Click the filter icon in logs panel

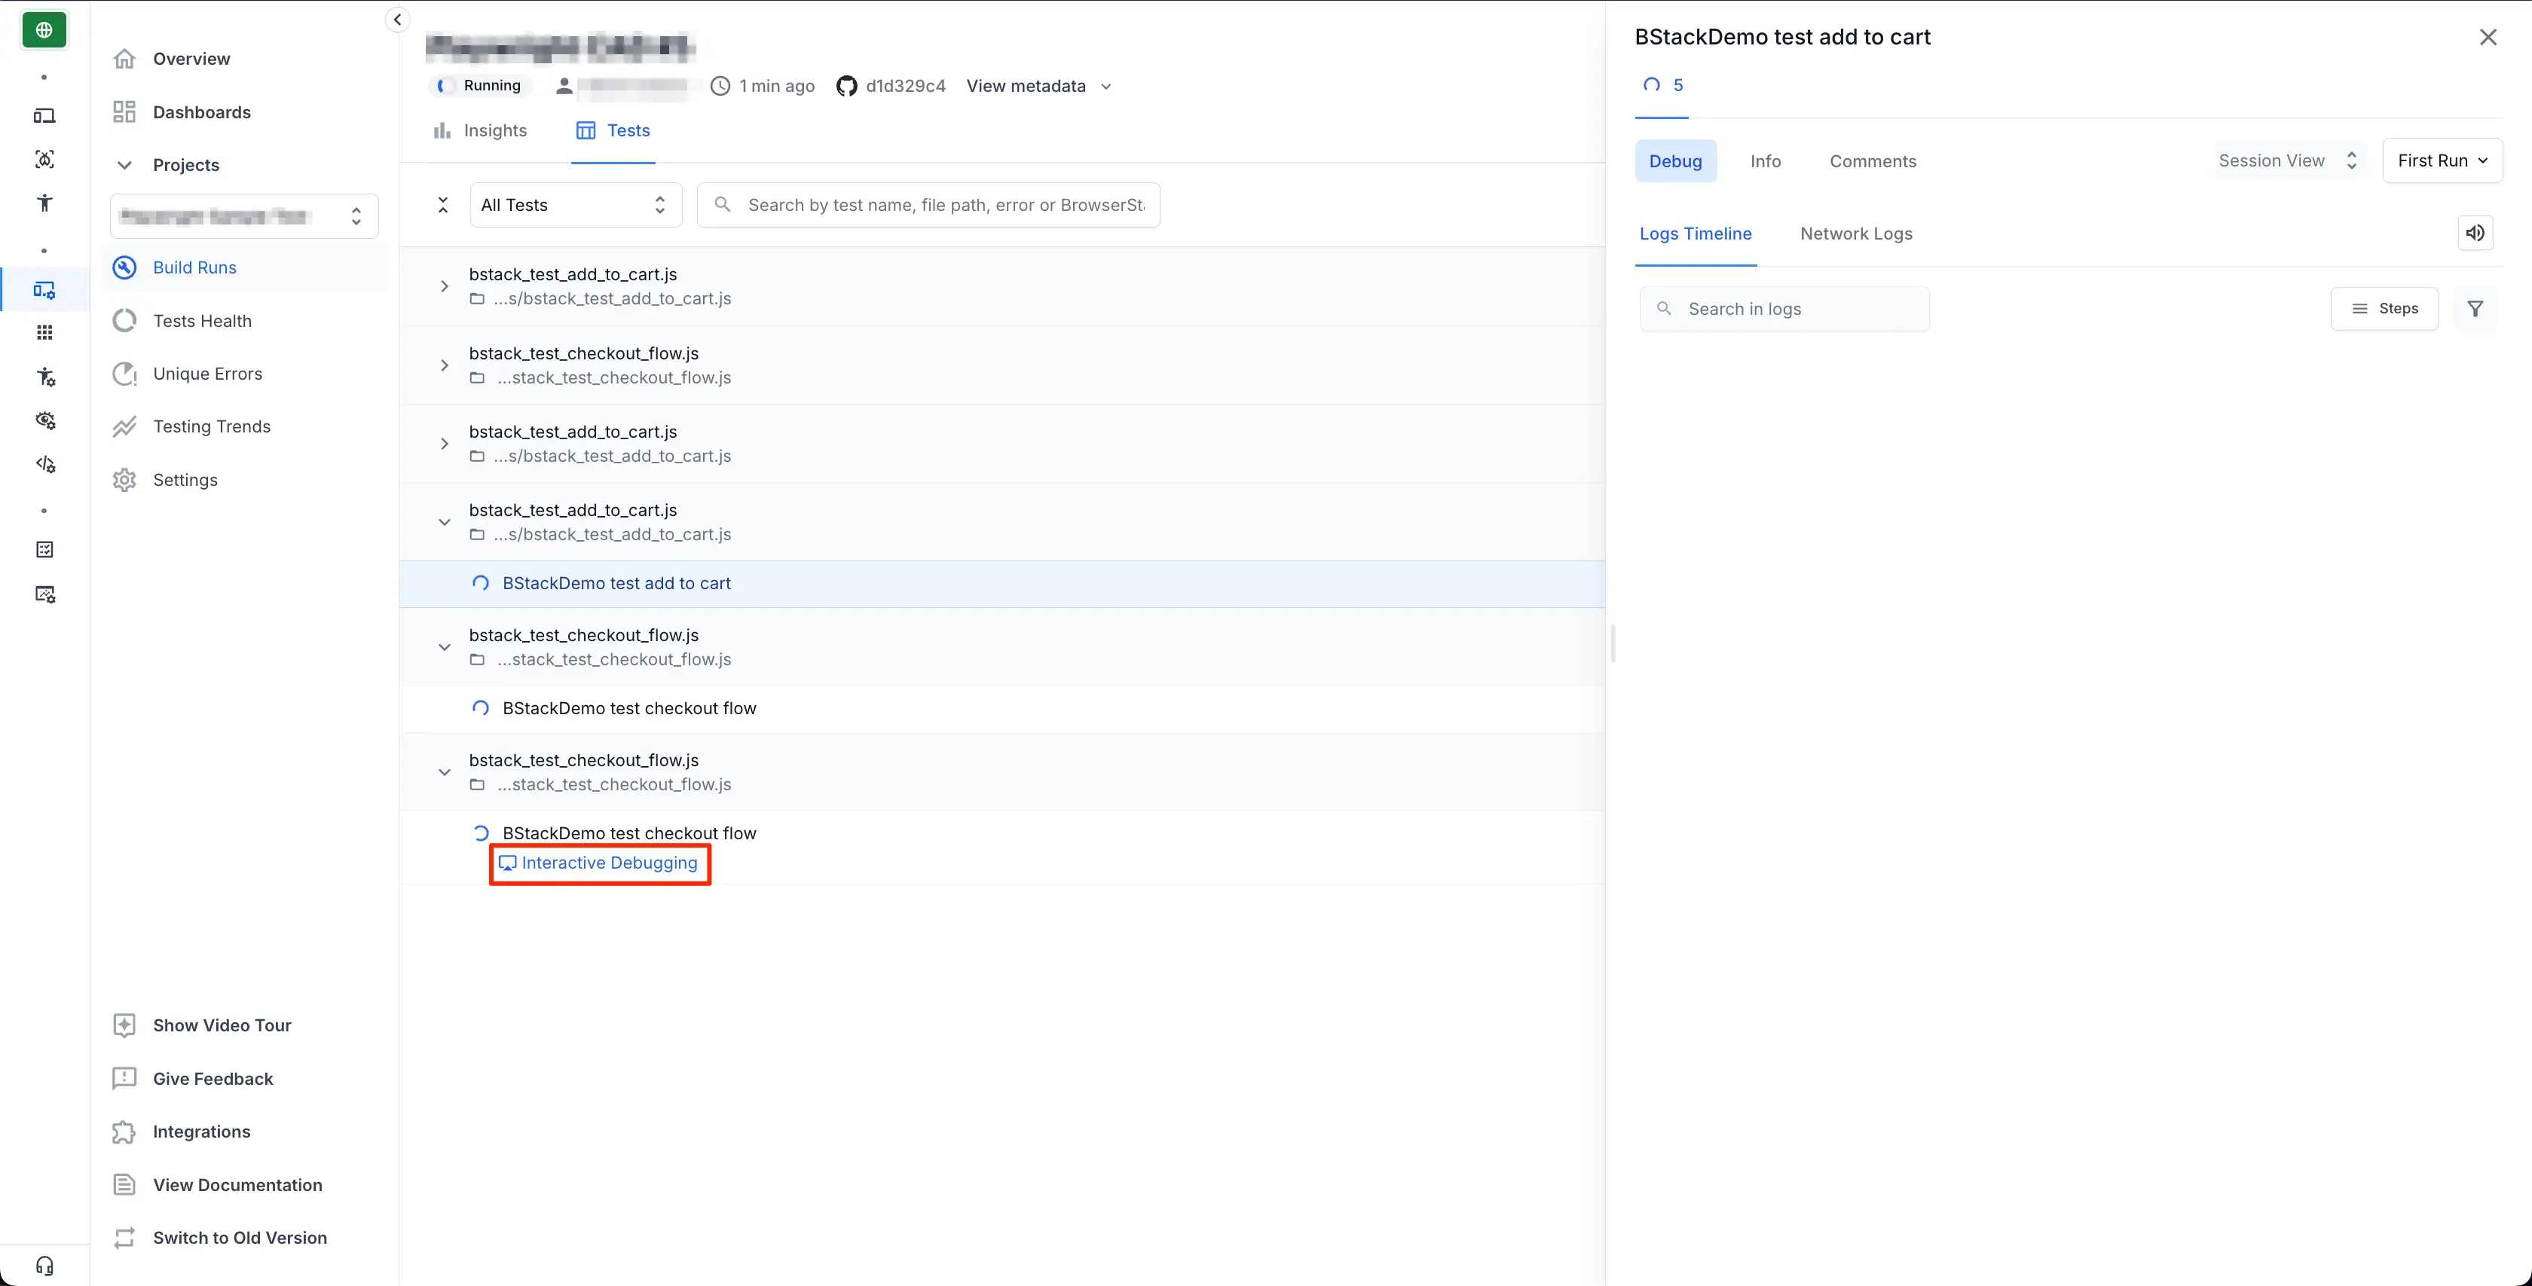coord(2478,308)
